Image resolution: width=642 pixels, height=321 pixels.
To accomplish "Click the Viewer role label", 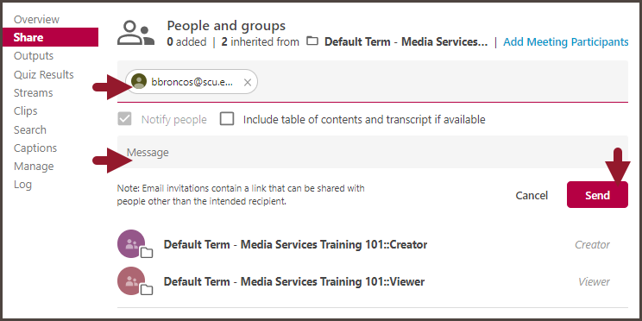I will pos(594,281).
